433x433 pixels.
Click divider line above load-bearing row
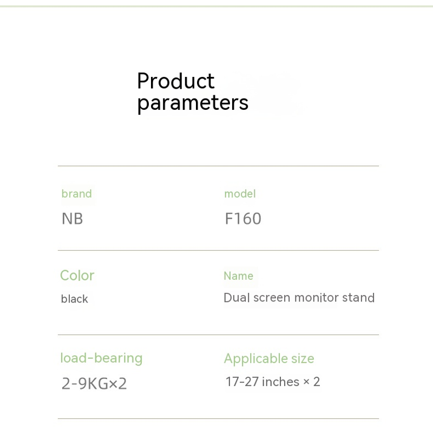[218, 334]
